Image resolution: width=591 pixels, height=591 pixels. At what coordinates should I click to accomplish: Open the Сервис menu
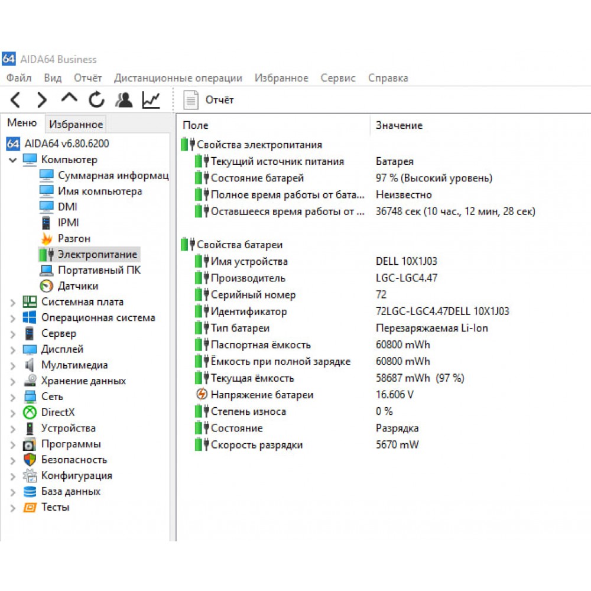click(338, 78)
